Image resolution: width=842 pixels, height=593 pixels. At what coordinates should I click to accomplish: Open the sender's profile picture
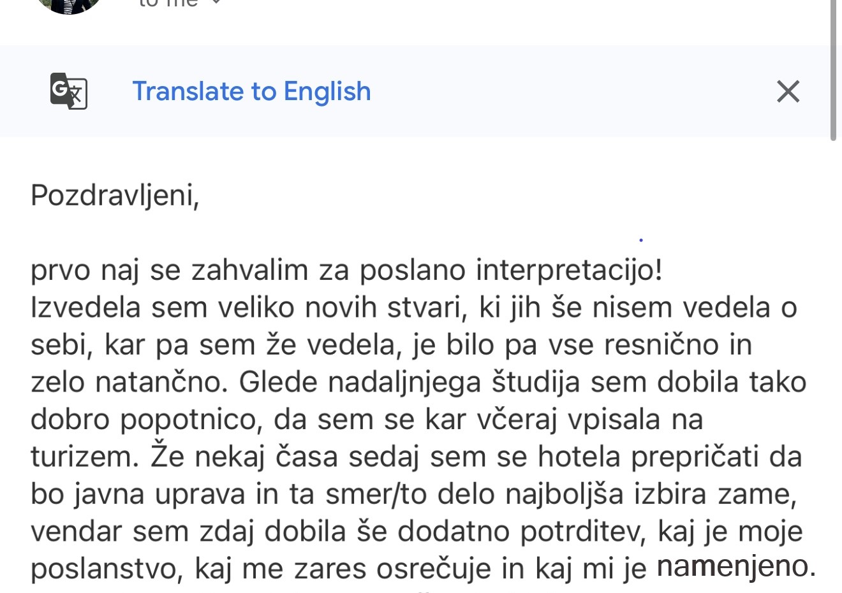(x=69, y=5)
